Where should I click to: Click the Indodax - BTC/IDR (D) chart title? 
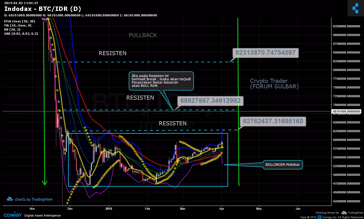pyautogui.click(x=42, y=8)
